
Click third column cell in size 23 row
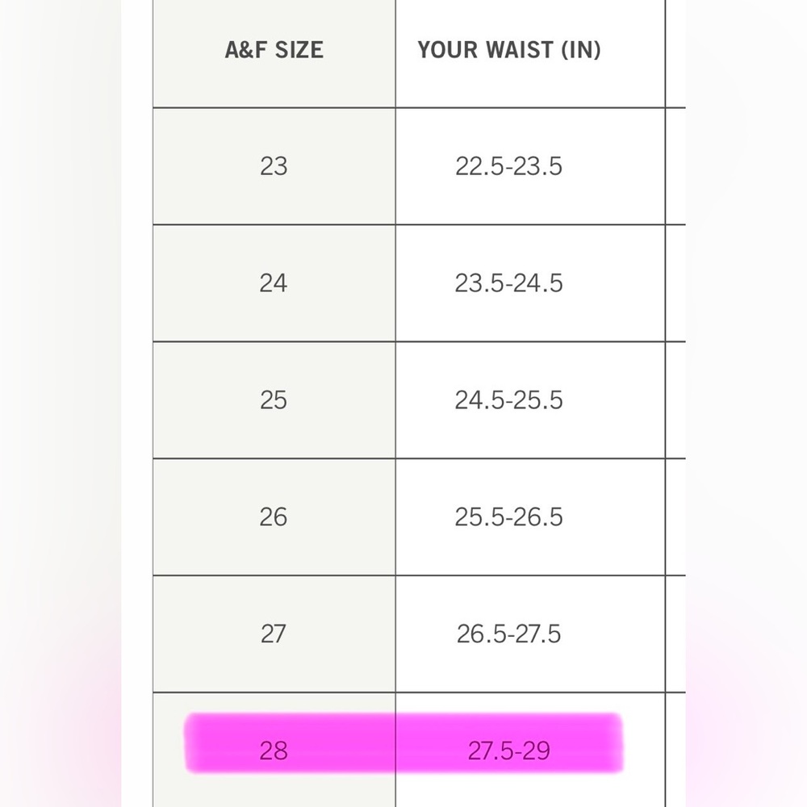click(675, 166)
